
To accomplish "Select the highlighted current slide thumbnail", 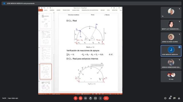I will pyautogui.click(x=46, y=71).
